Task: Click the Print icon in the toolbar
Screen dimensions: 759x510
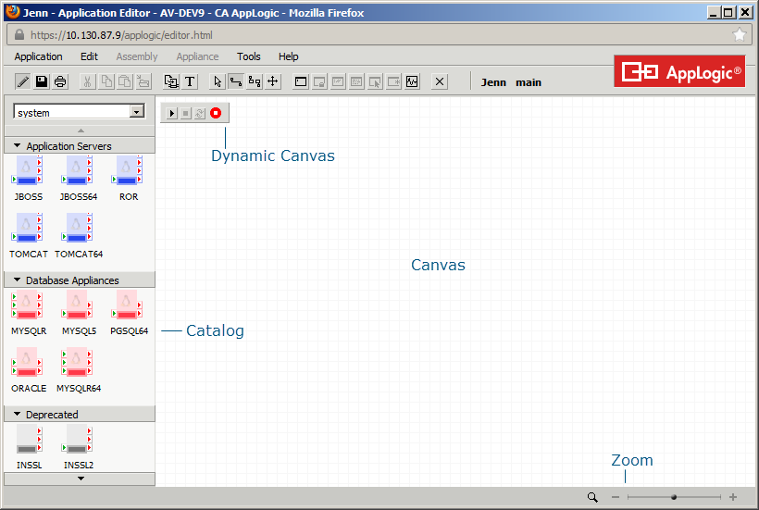Action: coord(60,81)
